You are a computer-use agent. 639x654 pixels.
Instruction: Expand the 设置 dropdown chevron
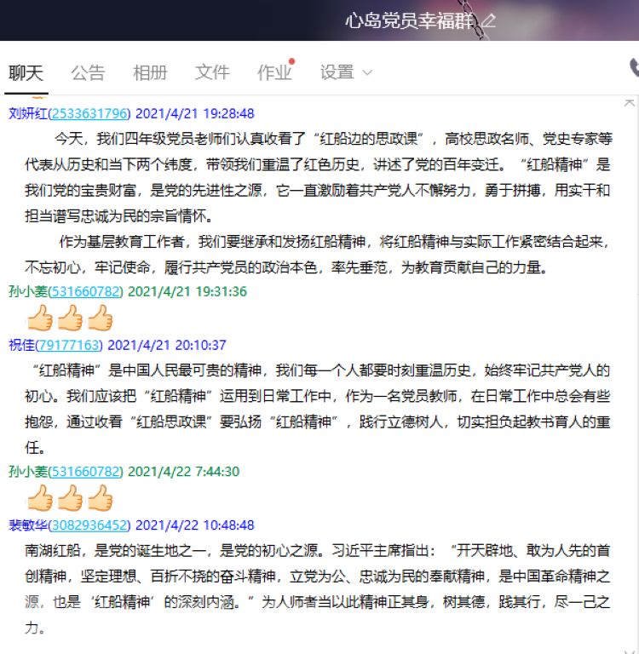pos(367,73)
